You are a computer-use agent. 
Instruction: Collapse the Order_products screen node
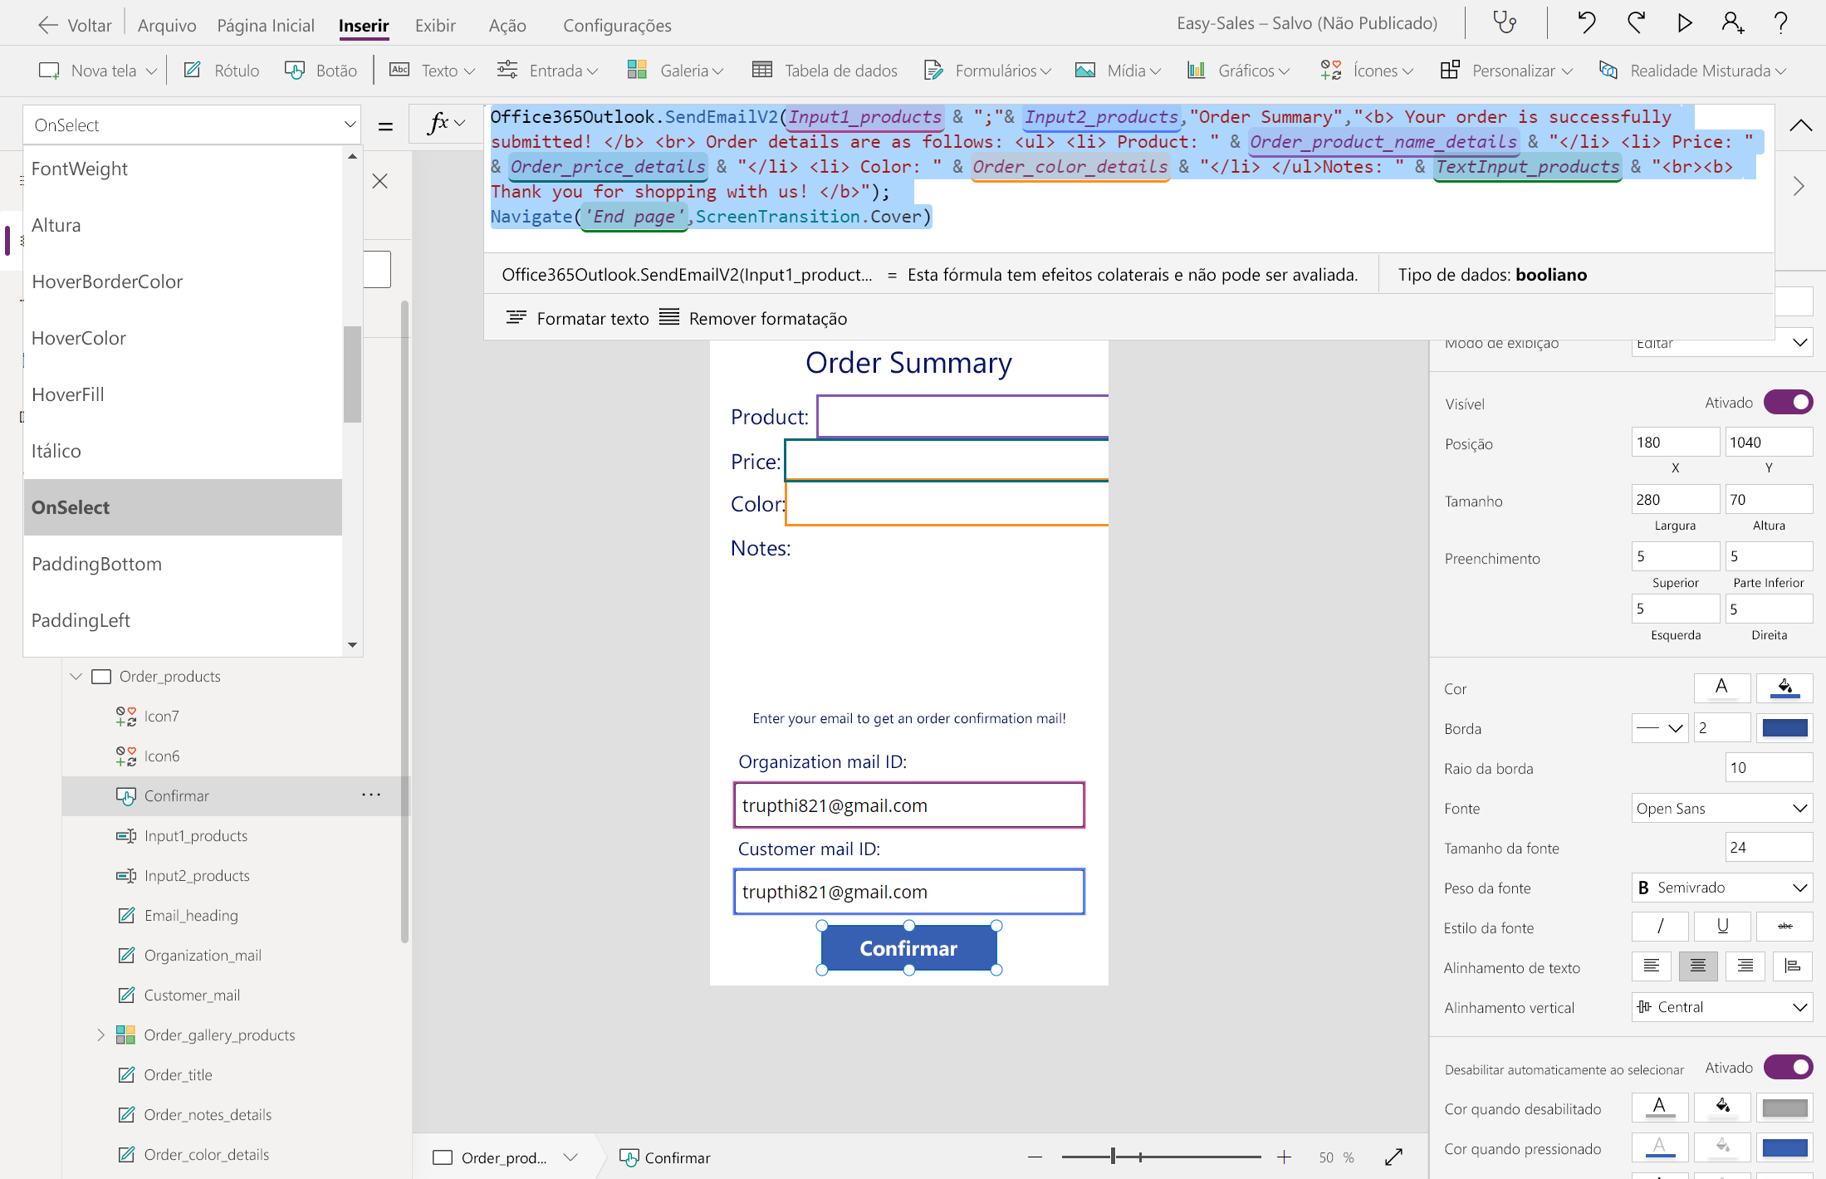pos(76,676)
